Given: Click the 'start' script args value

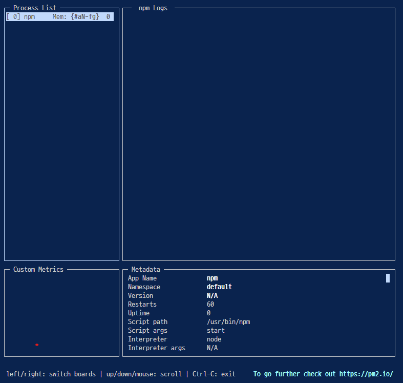Looking at the screenshot, I should (x=216, y=331).
